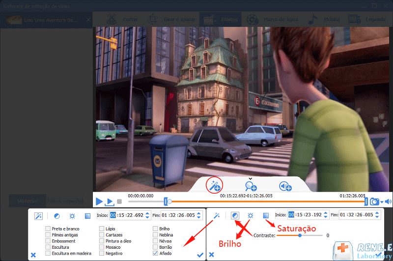This screenshot has width=393, height=261.
Task: Switch to the Efeitos tab
Action: click(220, 19)
